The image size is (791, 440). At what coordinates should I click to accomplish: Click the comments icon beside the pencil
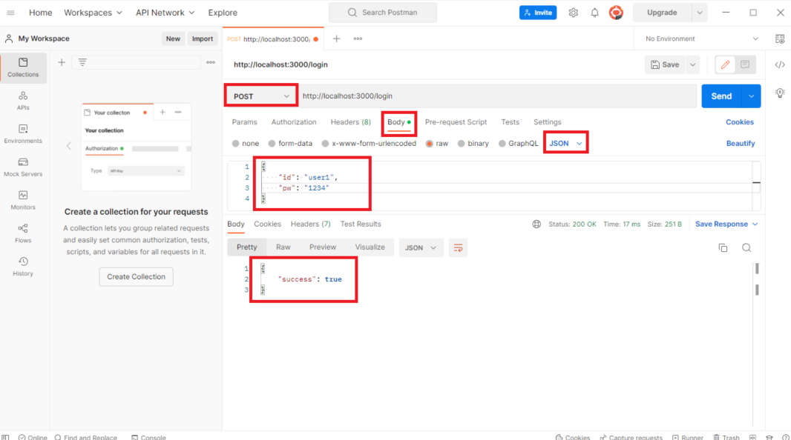click(x=745, y=64)
